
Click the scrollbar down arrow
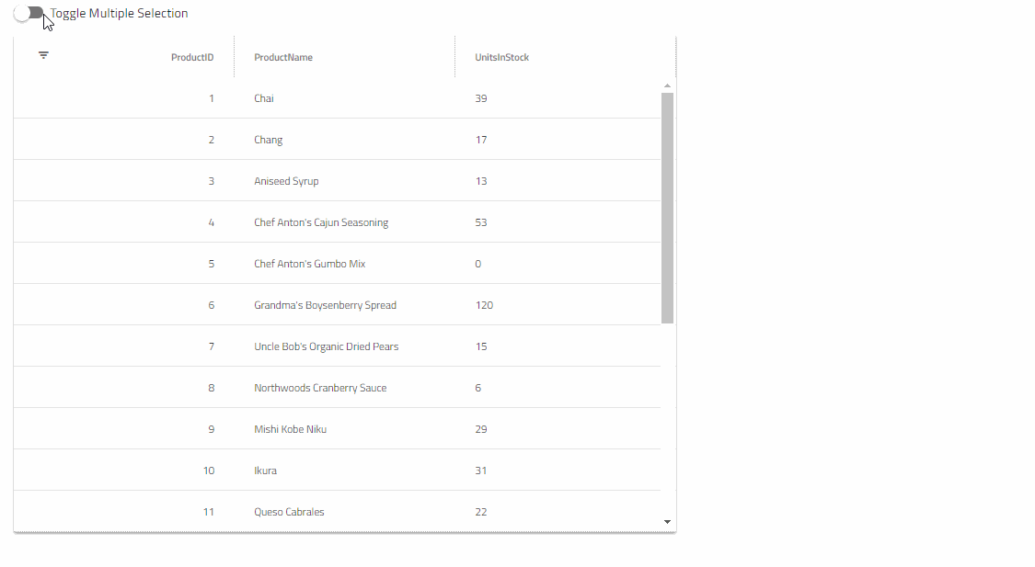pyautogui.click(x=667, y=521)
